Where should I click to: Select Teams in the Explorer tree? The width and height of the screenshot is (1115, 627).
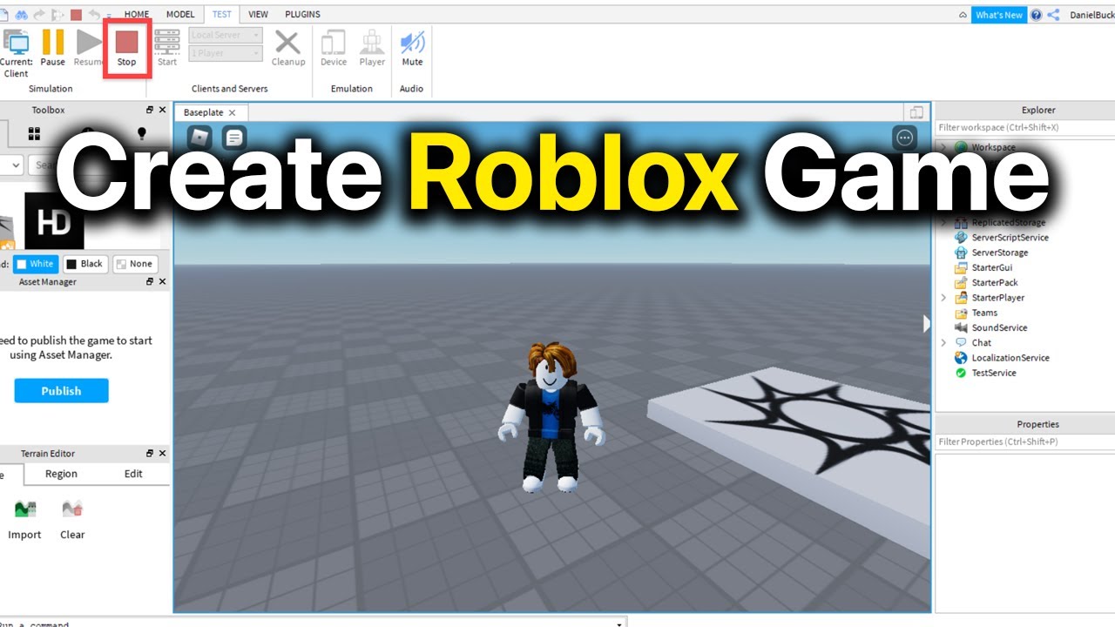tap(984, 313)
